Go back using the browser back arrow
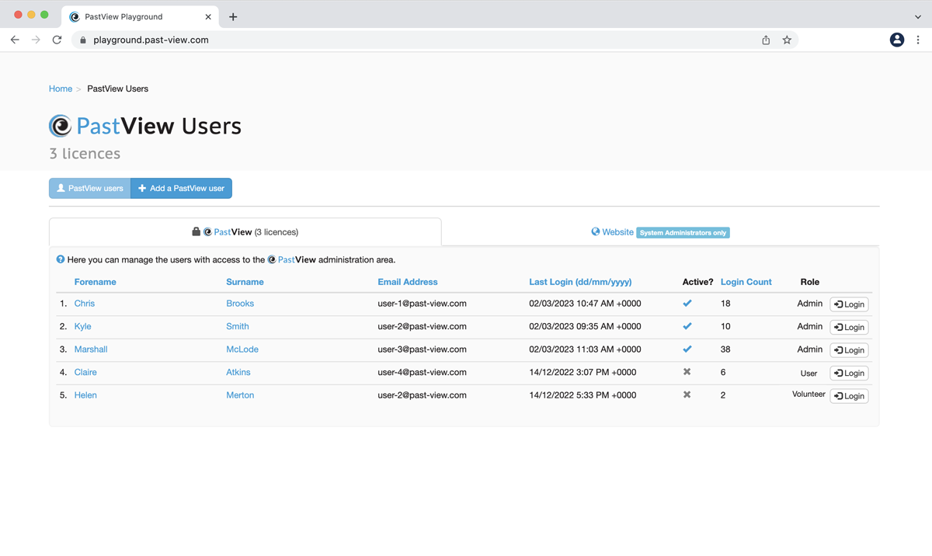This screenshot has width=932, height=556. coord(15,40)
